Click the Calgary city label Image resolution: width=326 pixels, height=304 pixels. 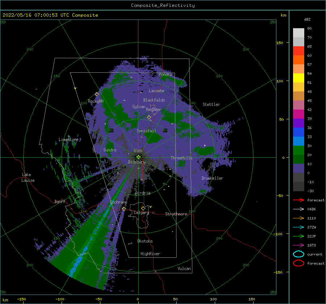141,213
